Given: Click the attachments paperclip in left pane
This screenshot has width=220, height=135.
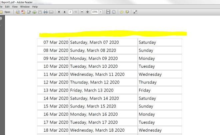Looking at the screenshot, I should [1, 25].
